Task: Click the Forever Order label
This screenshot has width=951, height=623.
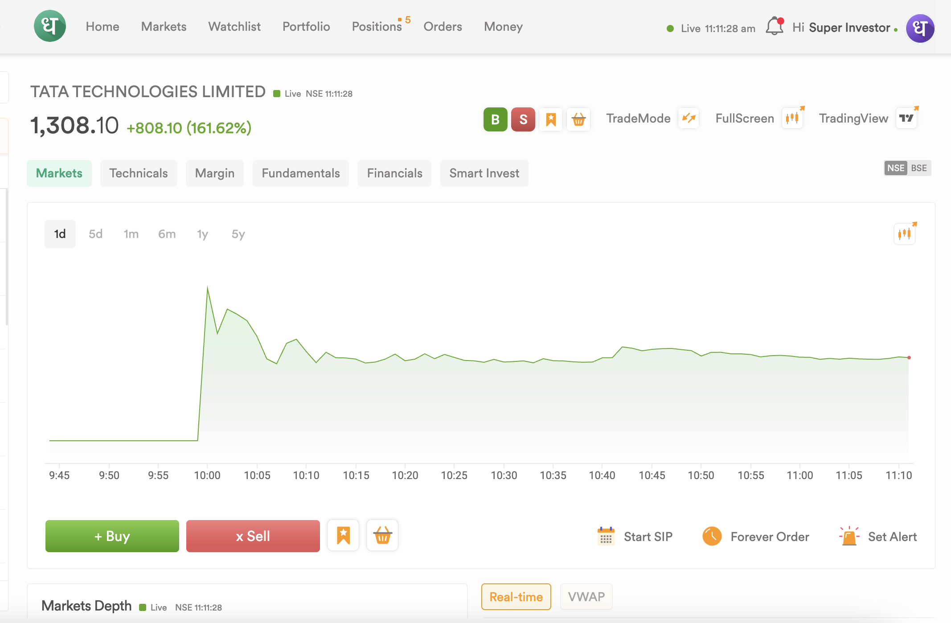Action: 770,537
